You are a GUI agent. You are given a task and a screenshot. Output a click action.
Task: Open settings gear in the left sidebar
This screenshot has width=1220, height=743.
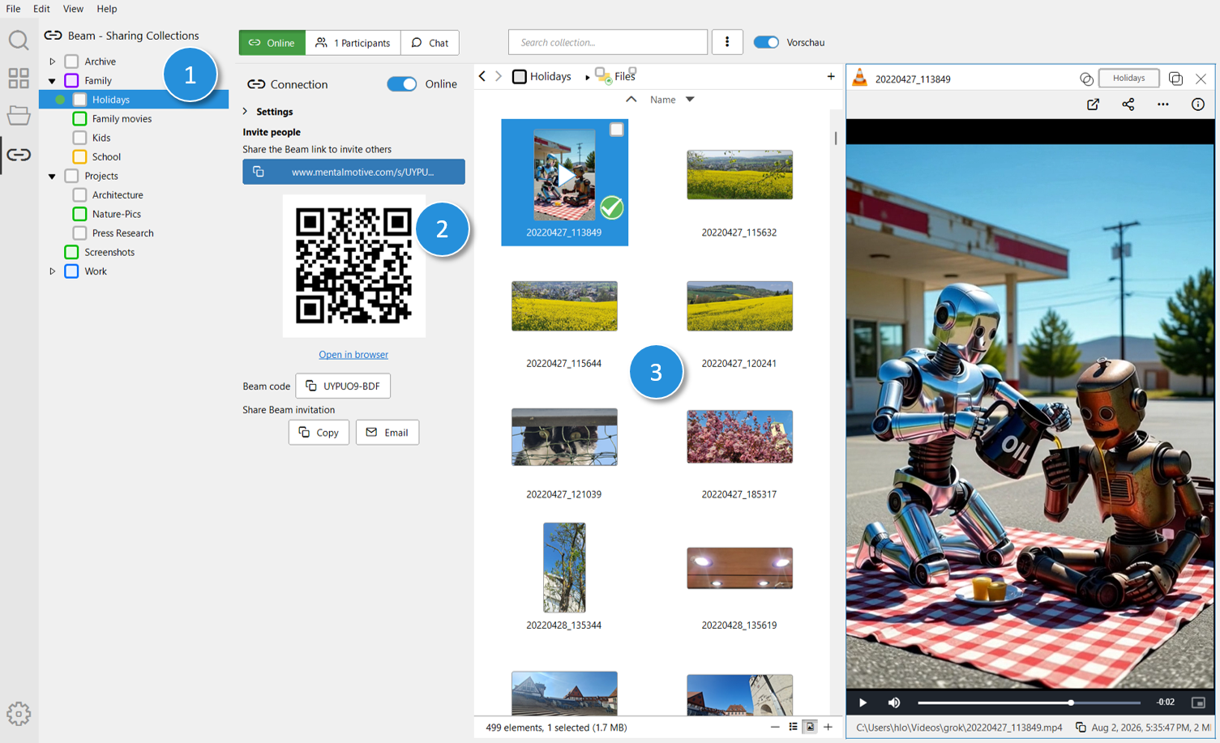(x=19, y=714)
